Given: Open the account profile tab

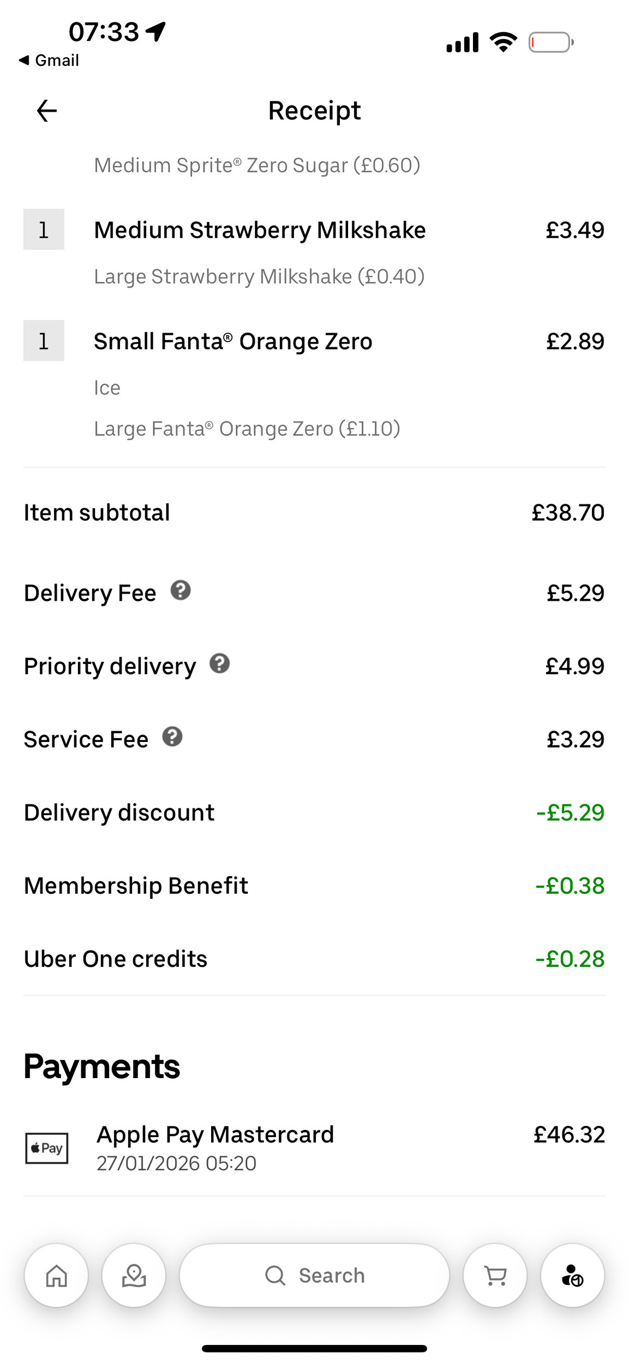Looking at the screenshot, I should tap(572, 1276).
